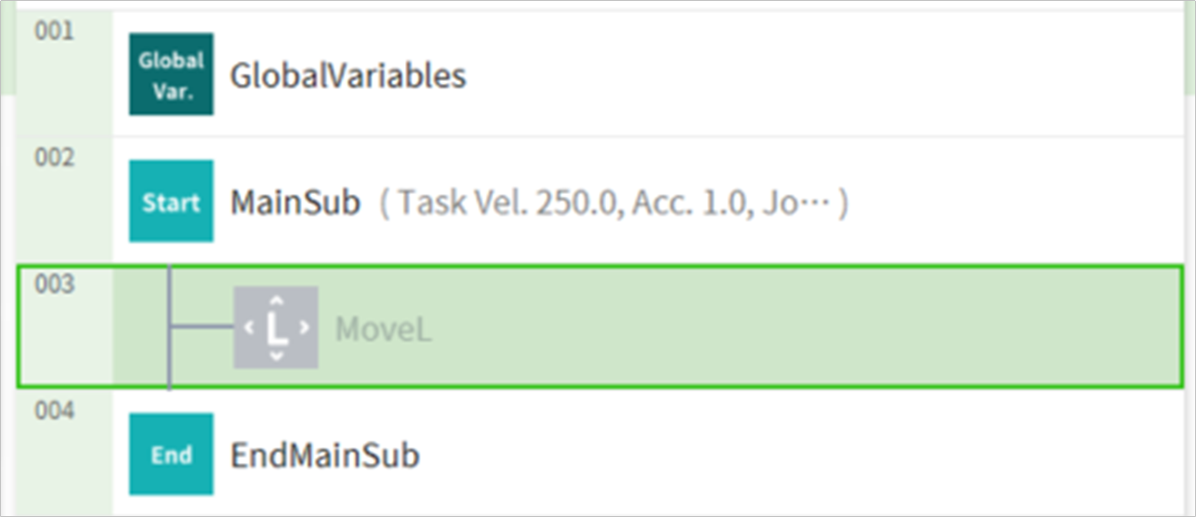This screenshot has width=1196, height=517.
Task: Select the GlobalVariables label
Action: (348, 76)
